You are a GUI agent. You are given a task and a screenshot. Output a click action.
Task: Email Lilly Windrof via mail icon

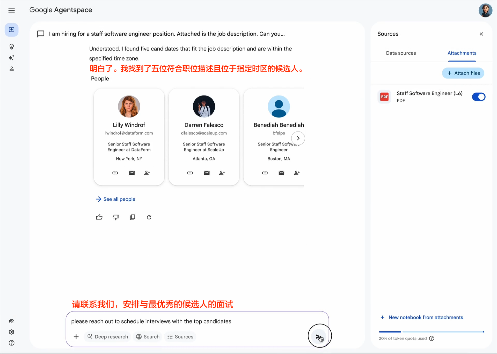132,173
